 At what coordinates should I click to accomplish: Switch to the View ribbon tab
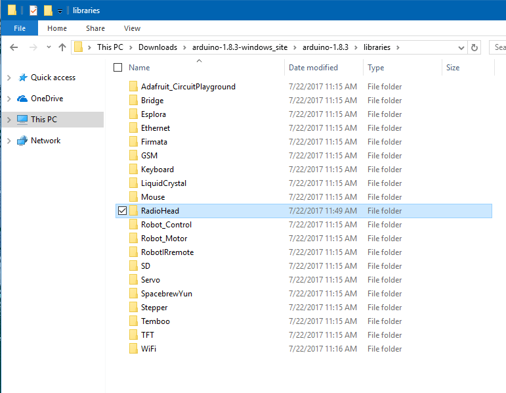[132, 28]
